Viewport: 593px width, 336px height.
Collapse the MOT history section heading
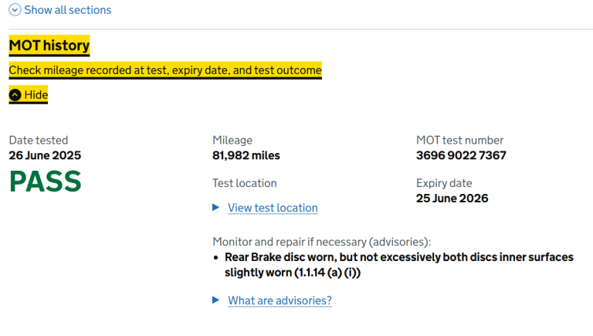[x=49, y=46]
